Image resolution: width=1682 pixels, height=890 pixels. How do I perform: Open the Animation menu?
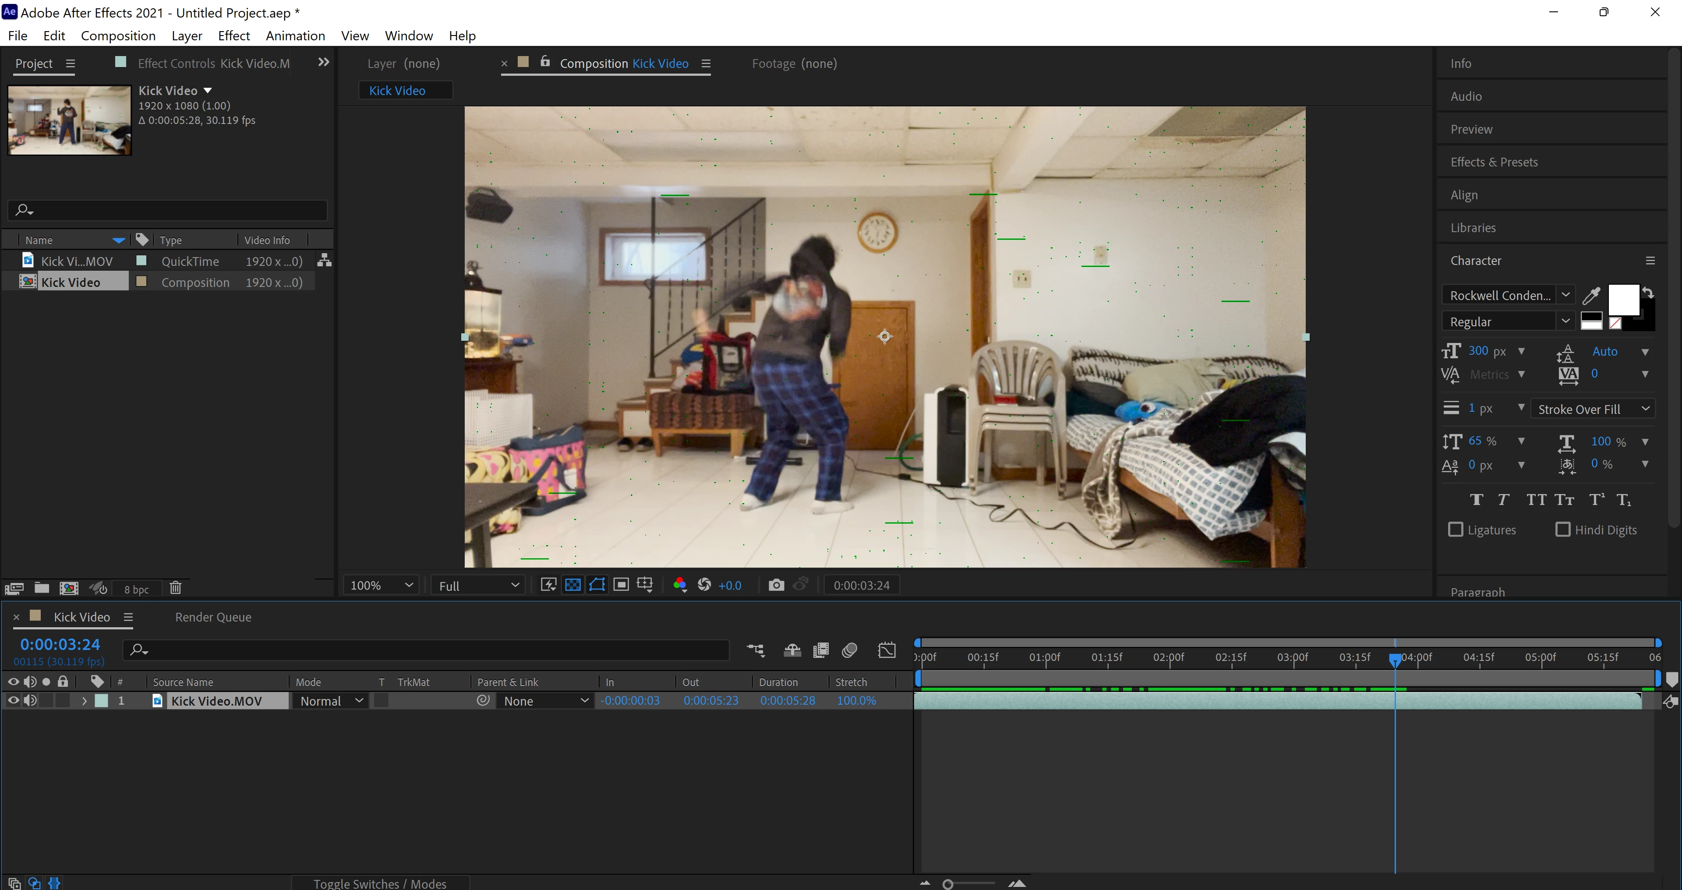pos(295,36)
